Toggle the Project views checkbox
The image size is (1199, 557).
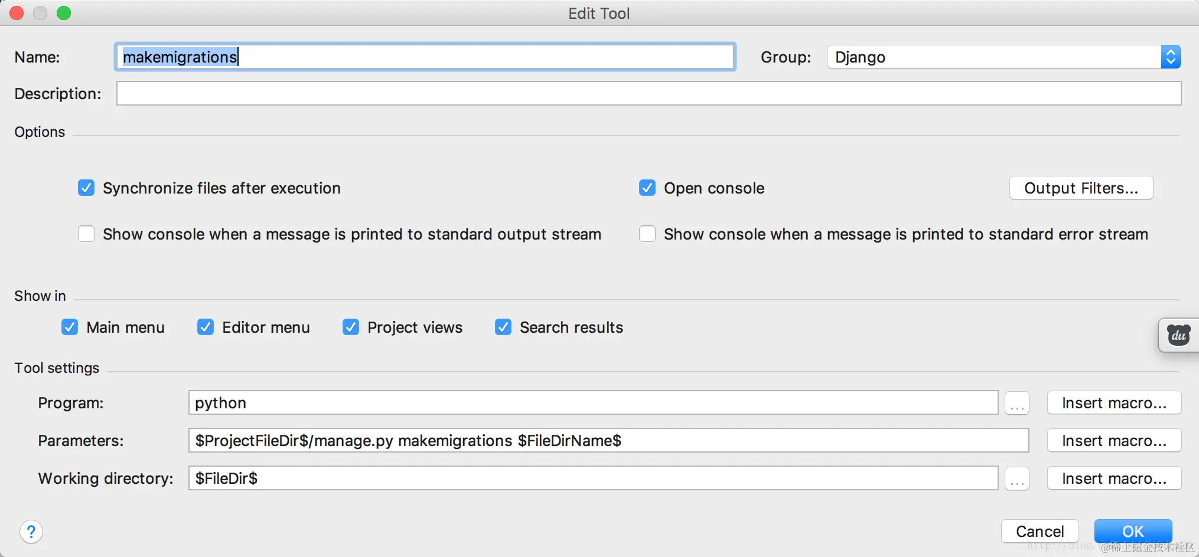pyautogui.click(x=351, y=327)
